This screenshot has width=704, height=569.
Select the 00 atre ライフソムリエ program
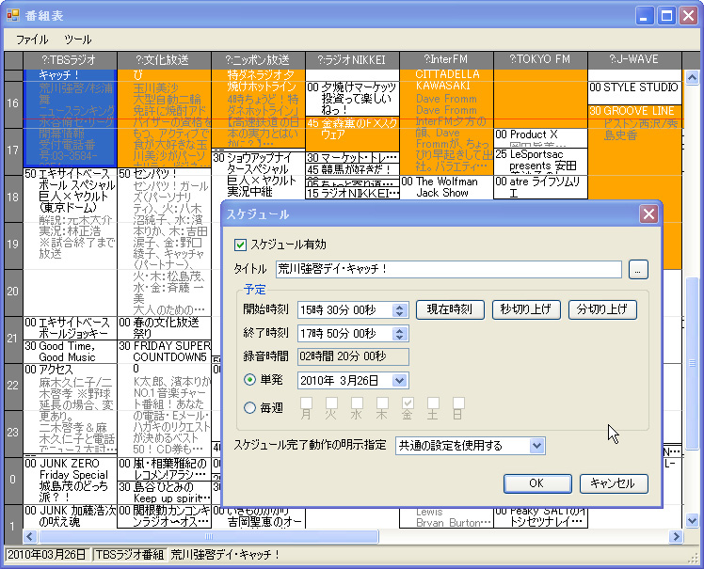pos(540,187)
